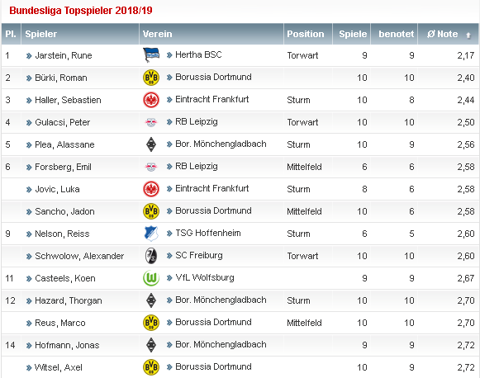Open player link Jarstein, Rune
Screen dimensions: 480x378
click(64, 55)
